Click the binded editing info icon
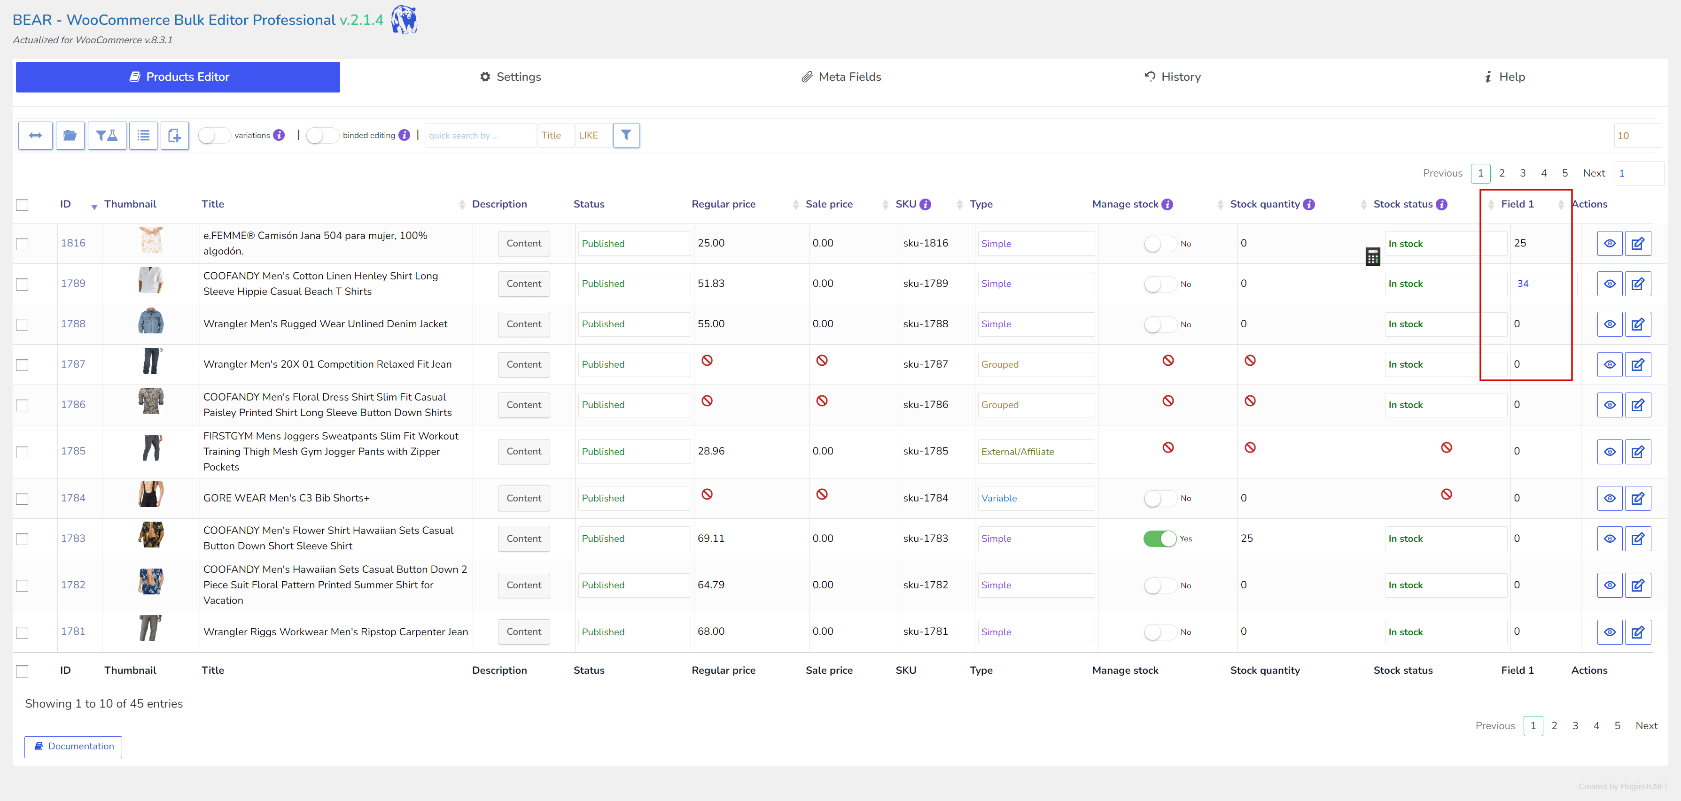Screen dimensions: 1681x801 coord(405,135)
